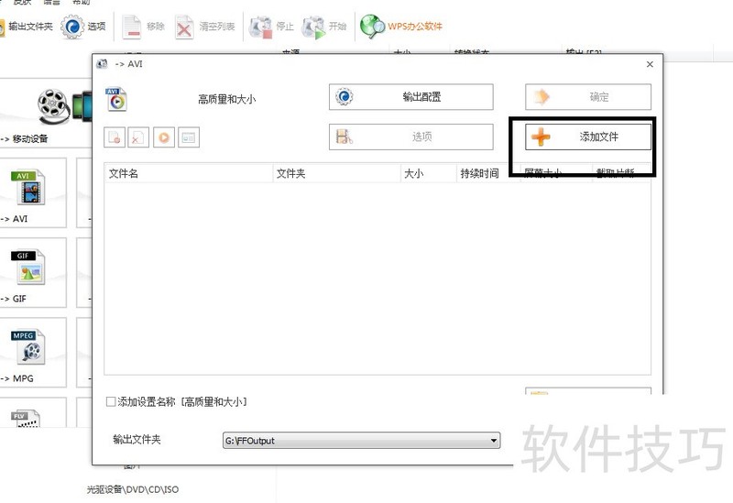Screen dimensions: 733x503
Task: Click the AVI file icon inside the dialog
Action: [116, 99]
